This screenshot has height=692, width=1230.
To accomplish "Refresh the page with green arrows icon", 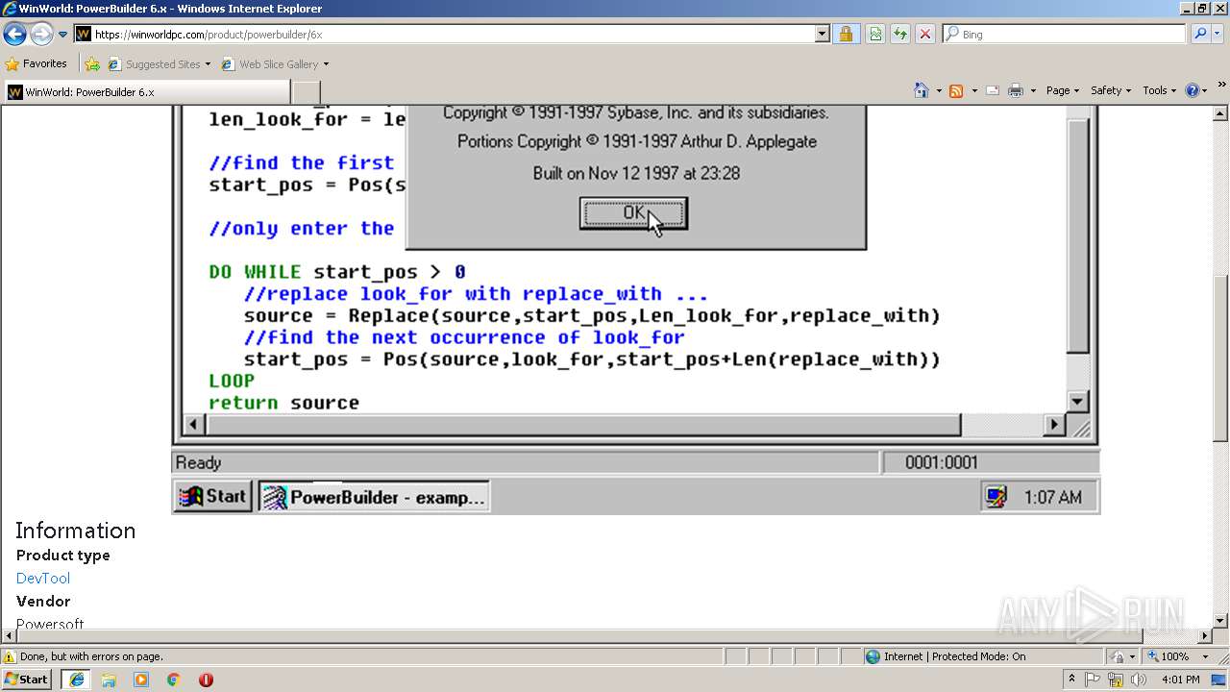I will point(900,34).
